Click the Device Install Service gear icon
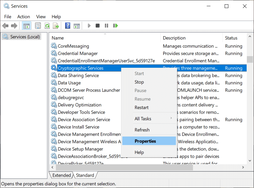 (x=54, y=127)
